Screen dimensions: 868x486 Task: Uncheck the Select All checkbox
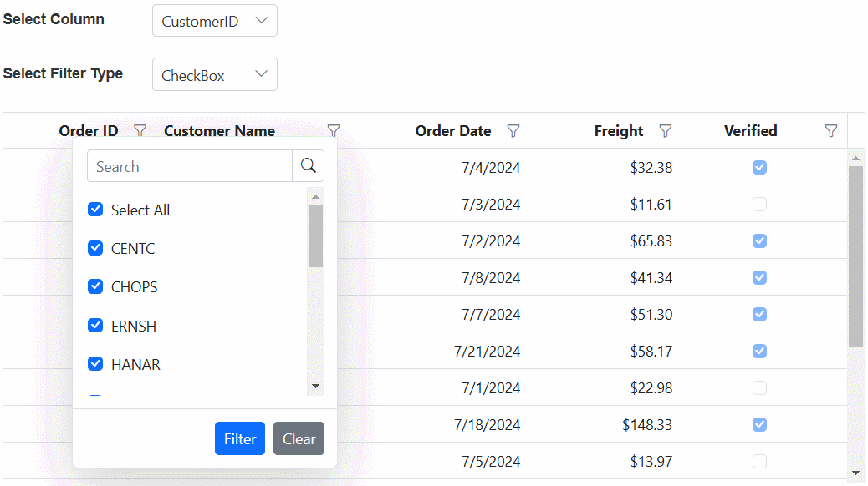click(x=95, y=210)
